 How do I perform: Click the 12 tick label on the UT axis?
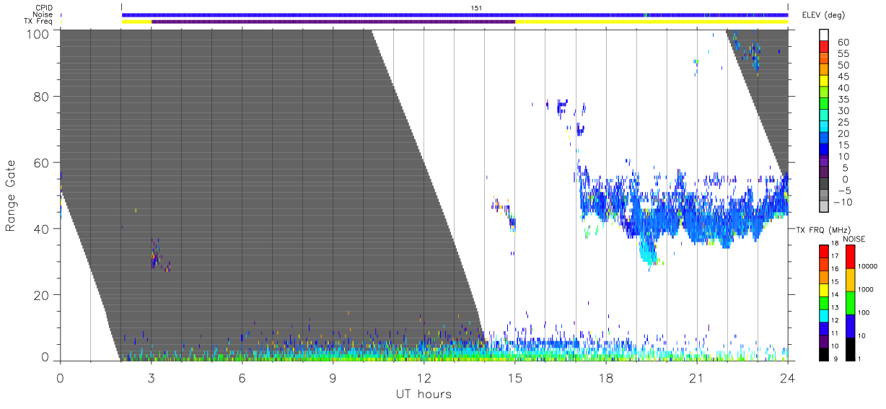point(424,377)
